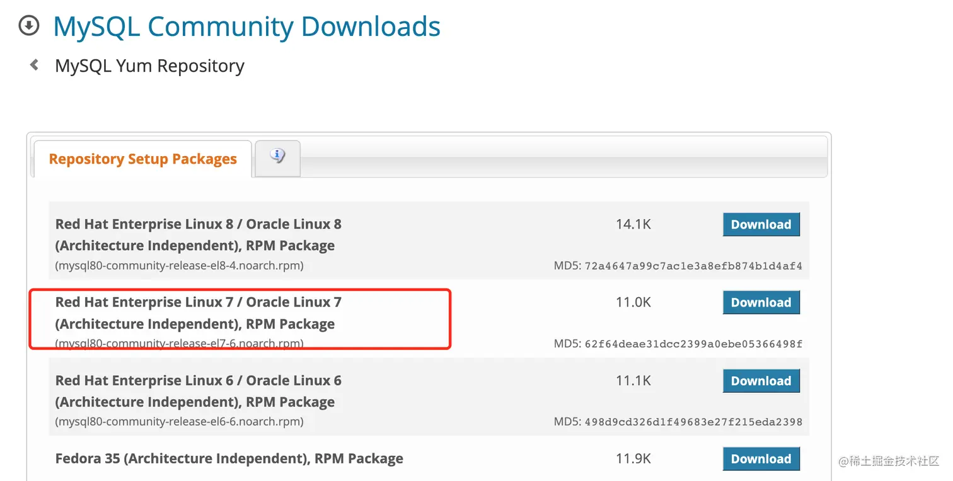Viewport: 953px width, 481px height.
Task: Click the filename mysql80-community-release-el8-4.noarch.rpm
Action: click(180, 266)
